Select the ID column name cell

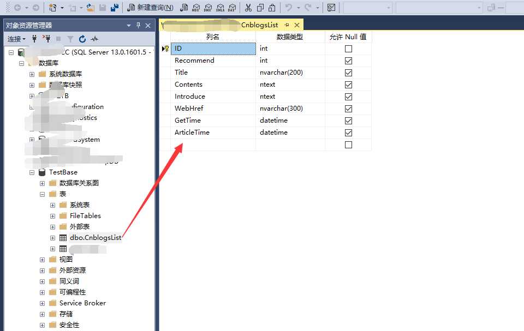(x=213, y=49)
